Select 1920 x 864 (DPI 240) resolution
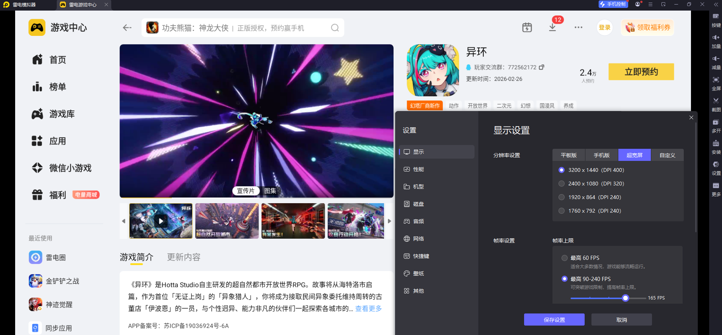Viewport: 722px width, 335px height. [562, 197]
